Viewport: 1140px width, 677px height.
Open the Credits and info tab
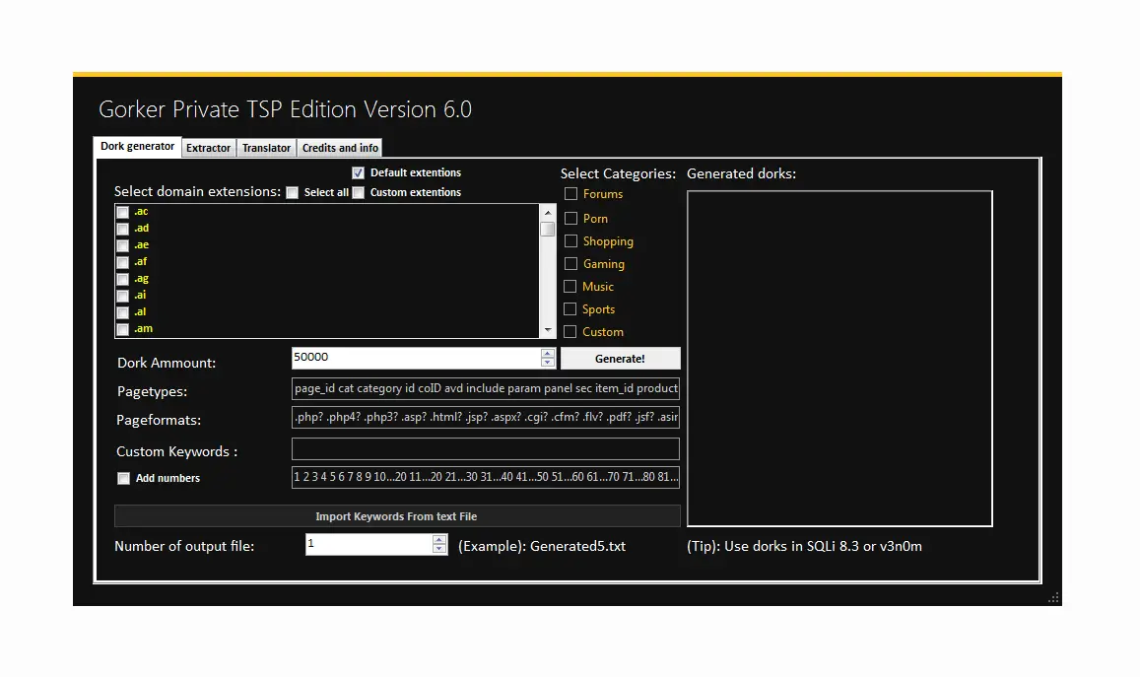click(x=339, y=147)
